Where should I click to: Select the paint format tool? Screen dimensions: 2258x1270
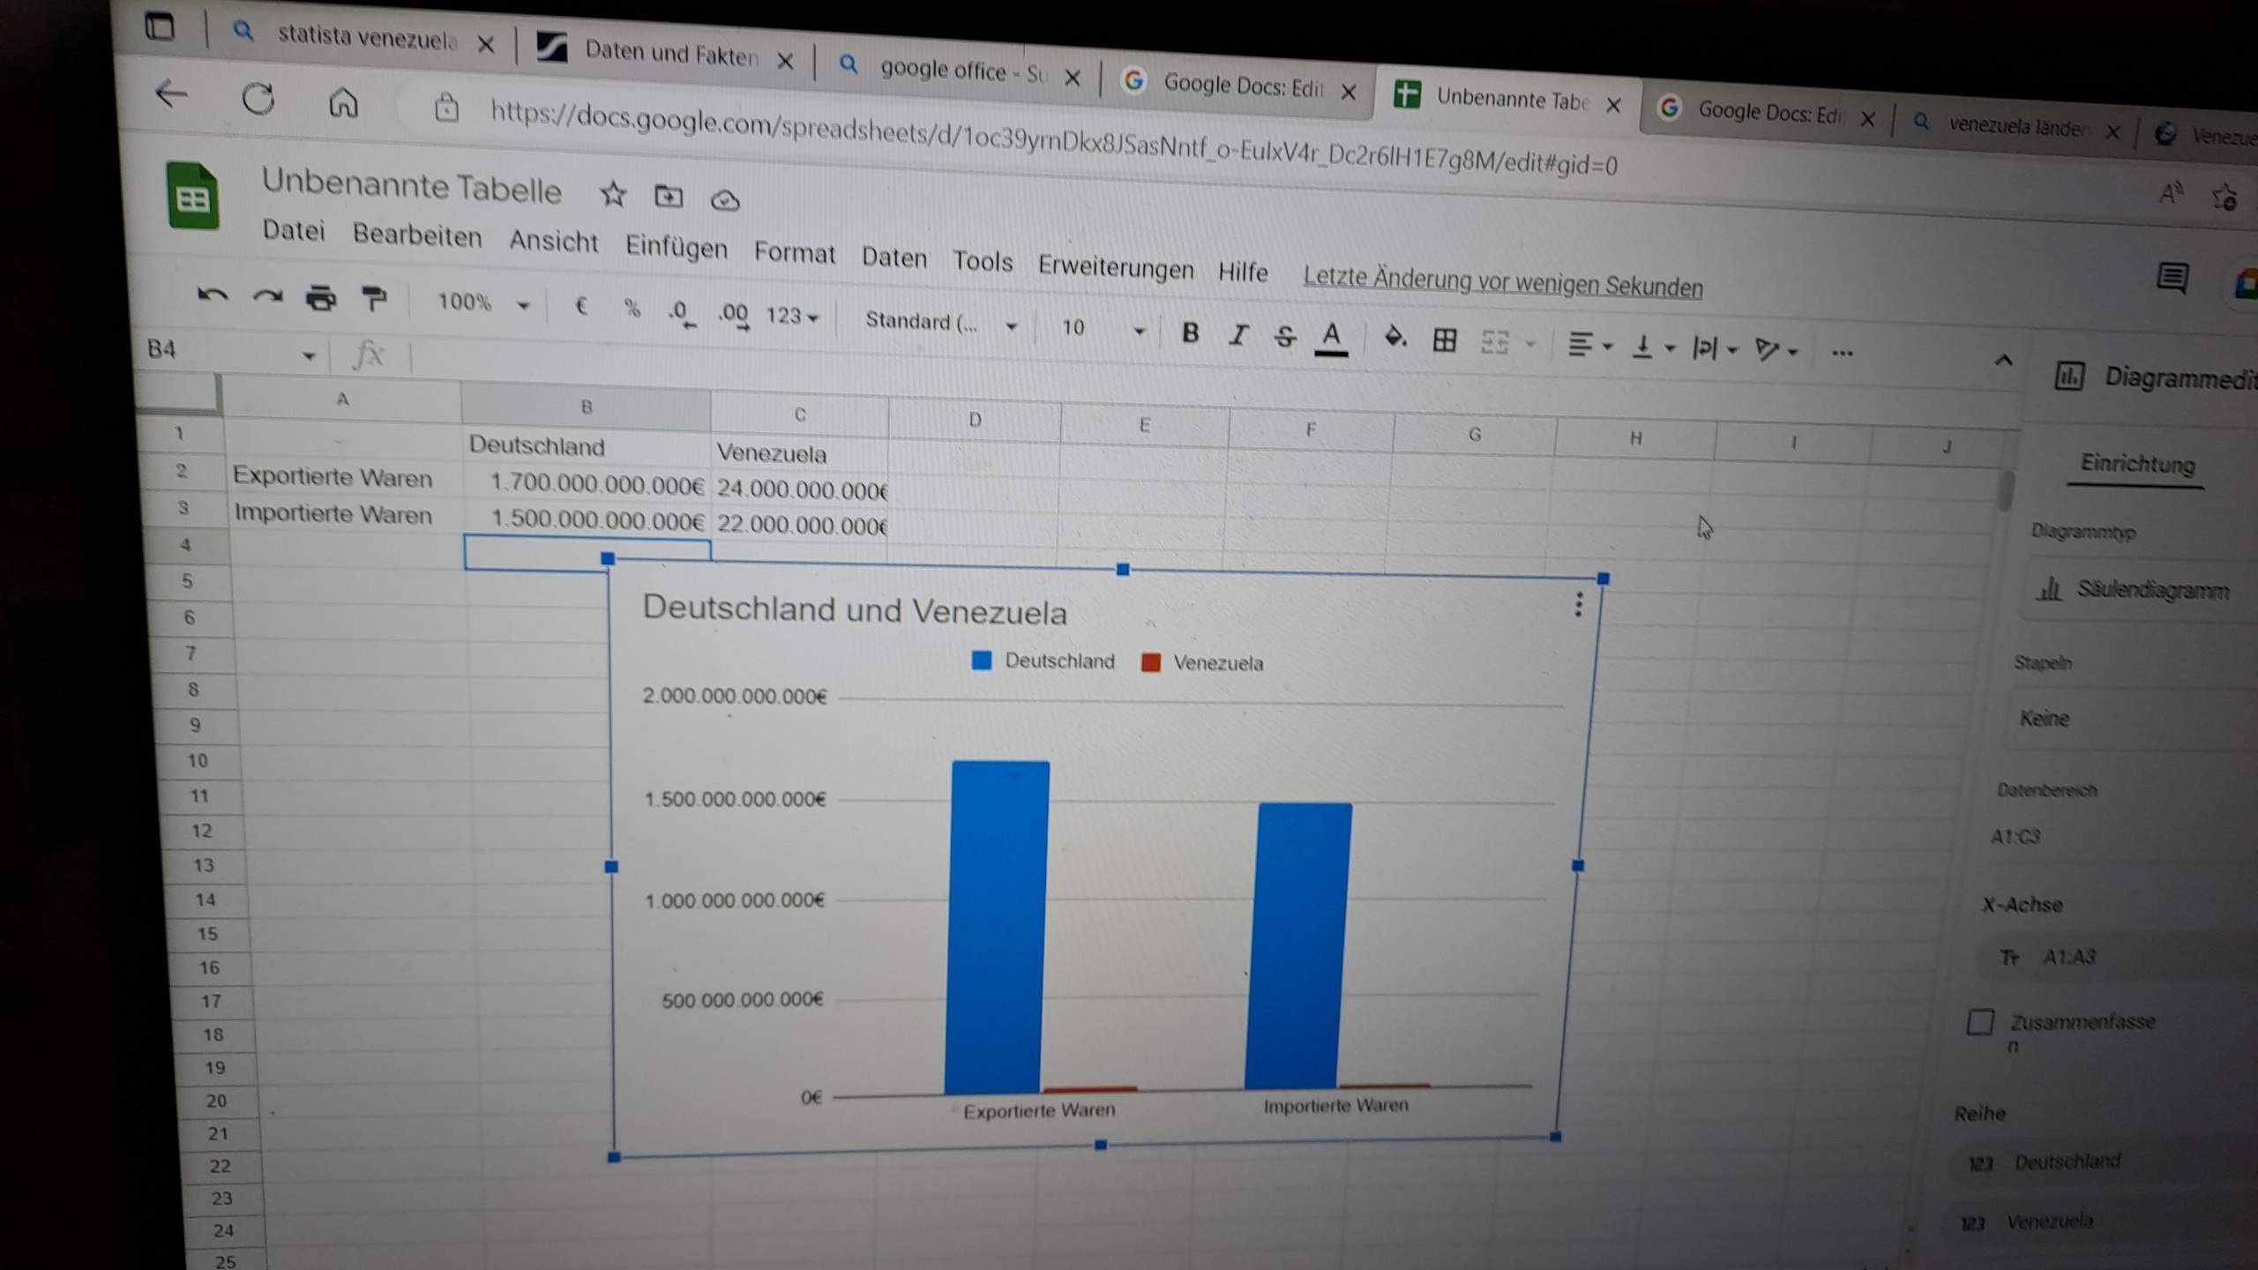tap(374, 300)
